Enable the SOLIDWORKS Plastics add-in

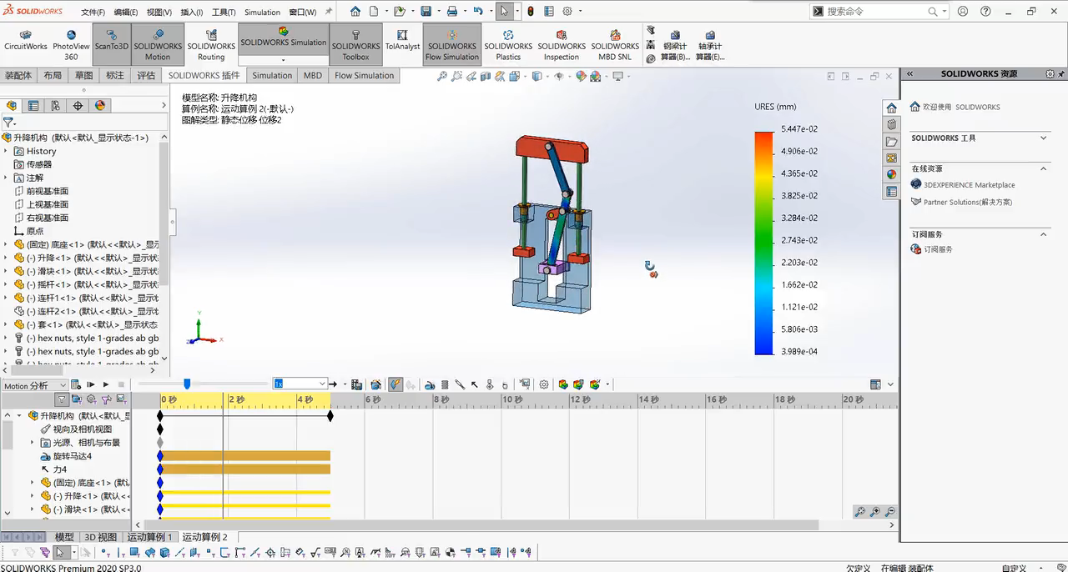(508, 46)
